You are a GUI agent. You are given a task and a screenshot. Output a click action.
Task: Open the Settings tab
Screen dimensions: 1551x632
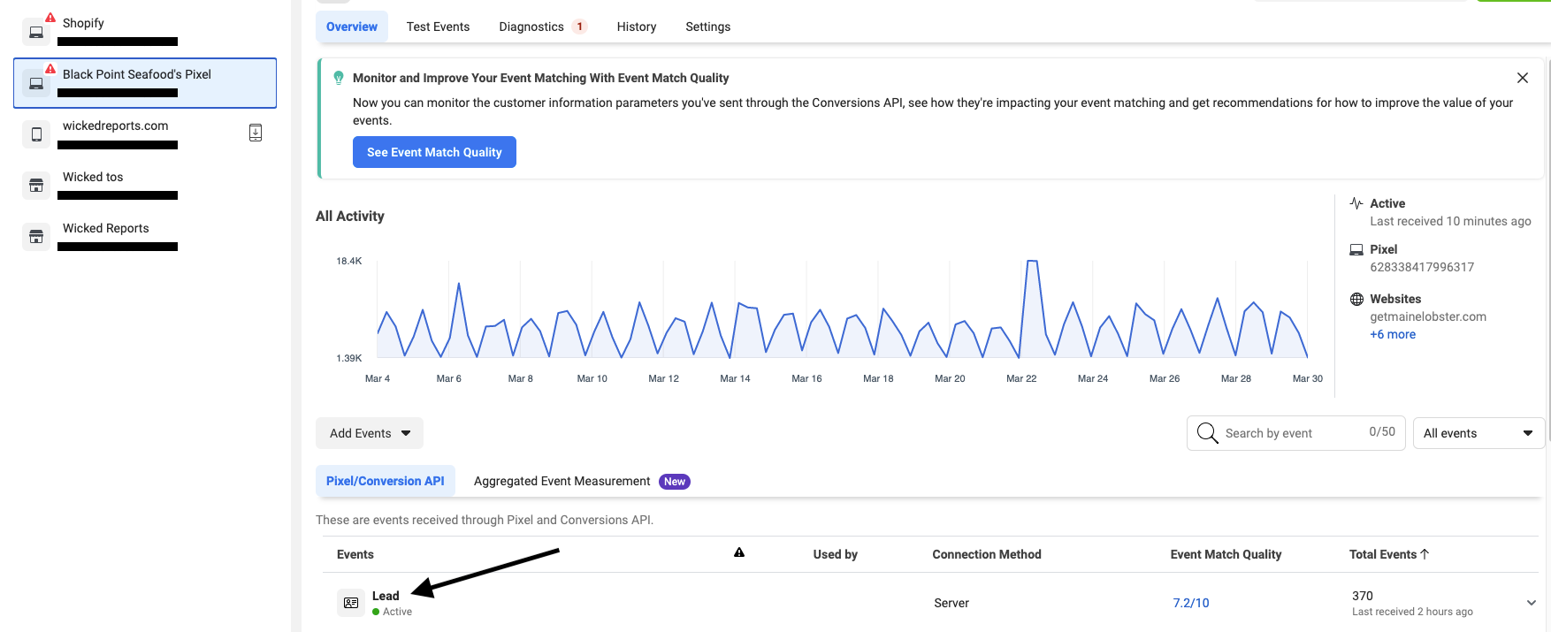tap(708, 27)
